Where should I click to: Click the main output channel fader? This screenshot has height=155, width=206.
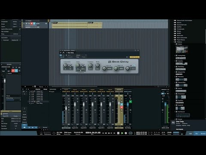tap(165, 104)
